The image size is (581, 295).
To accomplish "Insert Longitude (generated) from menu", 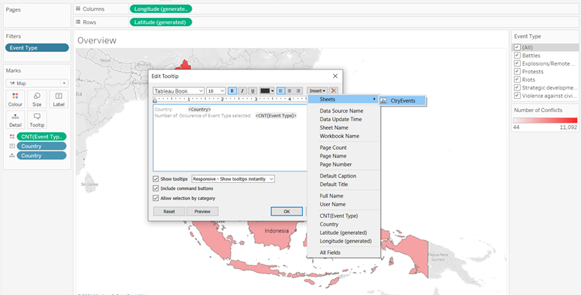I will 345,241.
